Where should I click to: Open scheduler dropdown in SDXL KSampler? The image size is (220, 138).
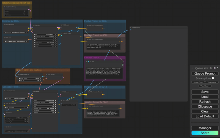(45, 44)
